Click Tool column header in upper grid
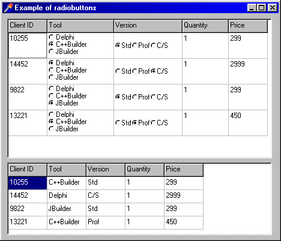 coord(80,26)
